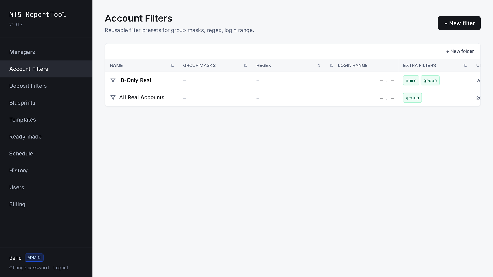The height and width of the screenshot is (277, 493).
Task: Click the login range value for All Real Accounts
Action: click(x=387, y=98)
